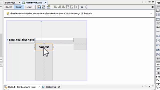Center selected components horizontally
This screenshot has width=160, height=90.
[63, 7]
